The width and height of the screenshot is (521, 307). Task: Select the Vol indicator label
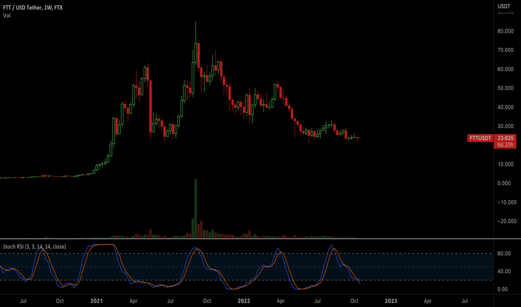click(7, 16)
